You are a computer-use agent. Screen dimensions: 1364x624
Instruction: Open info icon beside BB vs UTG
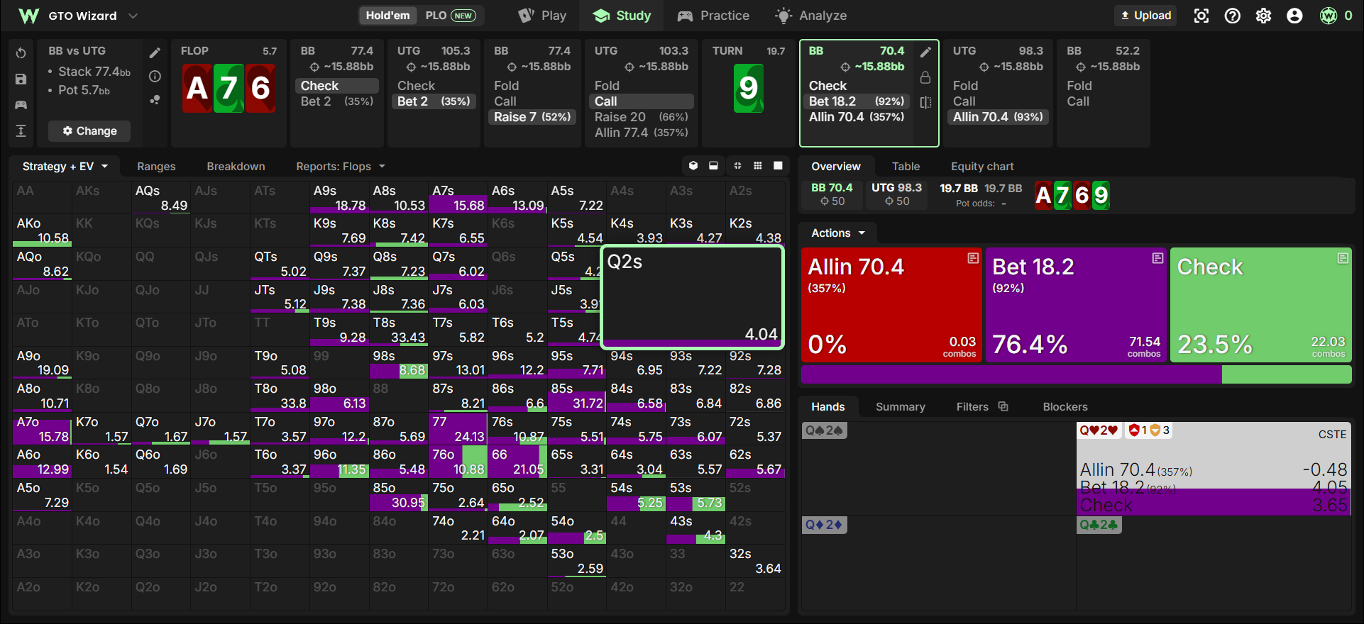(155, 76)
